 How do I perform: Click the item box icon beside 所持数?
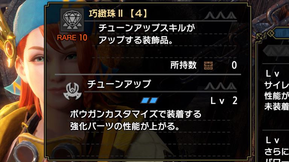(208, 65)
